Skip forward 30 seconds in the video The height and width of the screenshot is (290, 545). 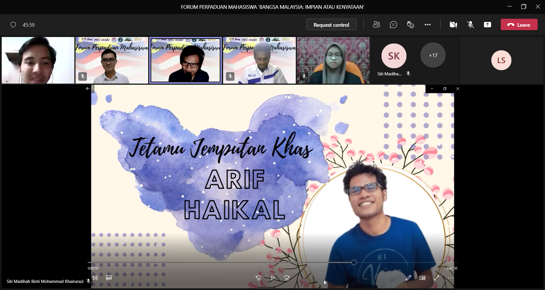click(287, 278)
